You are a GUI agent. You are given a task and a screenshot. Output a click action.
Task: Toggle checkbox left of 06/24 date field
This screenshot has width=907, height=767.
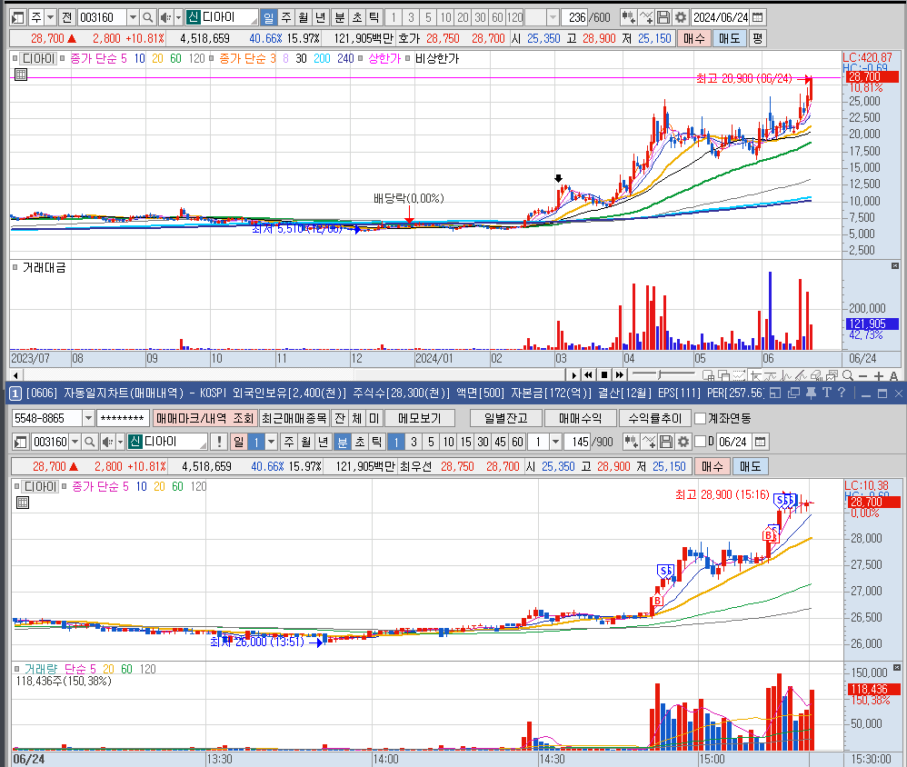click(700, 442)
